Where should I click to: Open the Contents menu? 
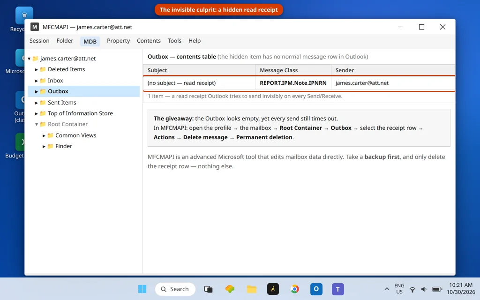tap(149, 41)
